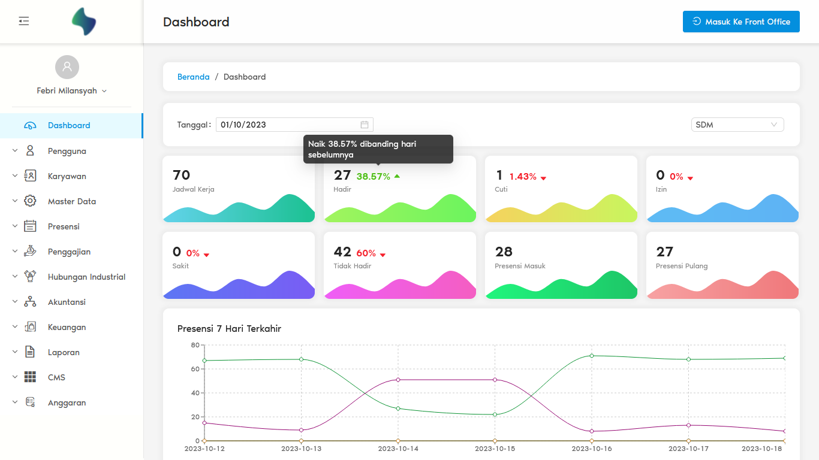Click purple data point at 2023-10-14
Viewport: 819px width, 460px height.
pyautogui.click(x=398, y=380)
